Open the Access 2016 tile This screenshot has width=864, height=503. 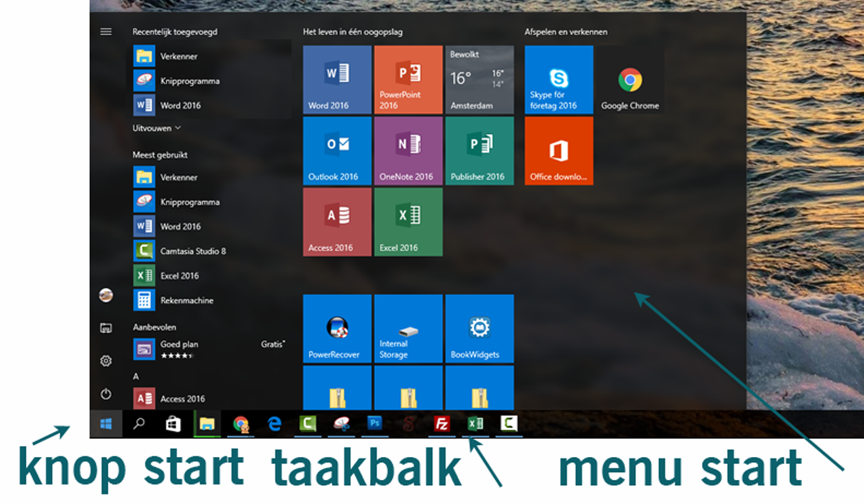pos(337,222)
